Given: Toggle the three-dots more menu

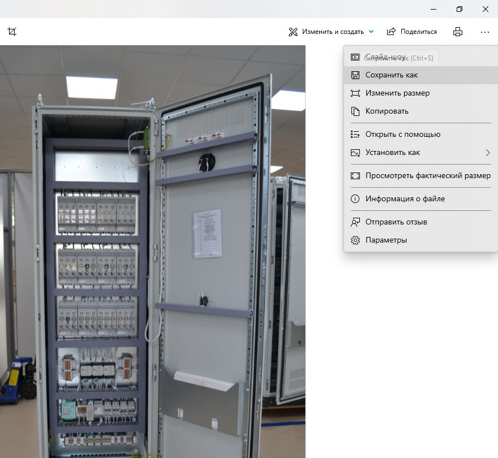Looking at the screenshot, I should 484,32.
